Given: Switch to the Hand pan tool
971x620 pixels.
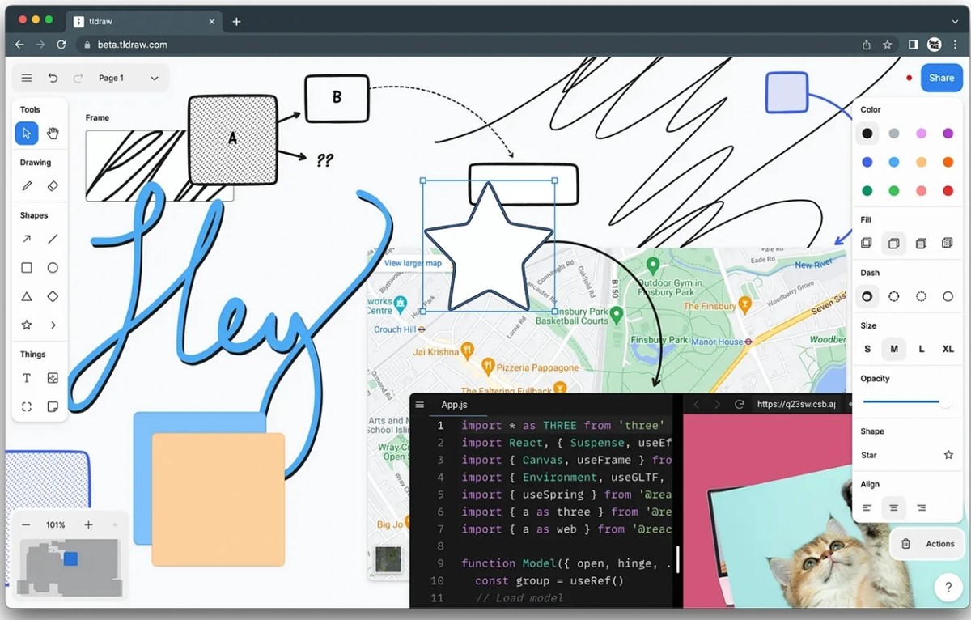Looking at the screenshot, I should pos(53,133).
